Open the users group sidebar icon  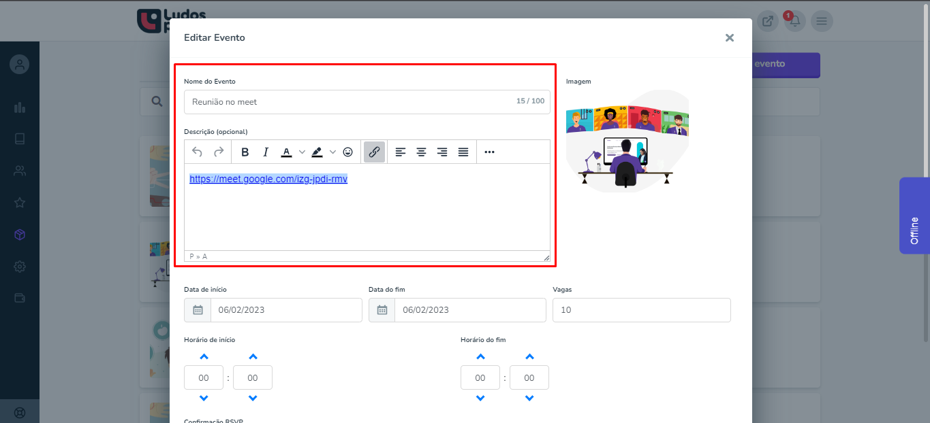tap(20, 171)
